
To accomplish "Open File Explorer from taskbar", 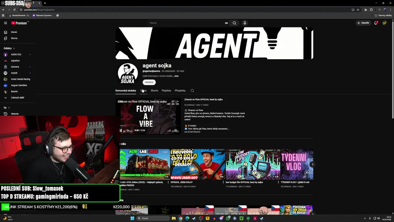I will coord(174,218).
